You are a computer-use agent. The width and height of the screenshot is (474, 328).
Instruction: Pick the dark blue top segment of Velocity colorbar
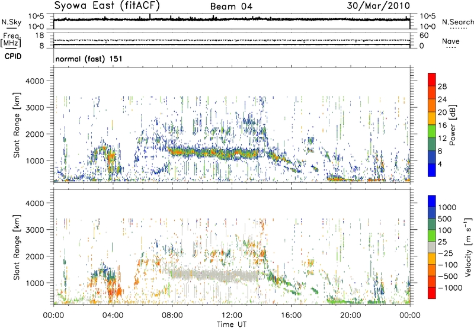[432, 201]
